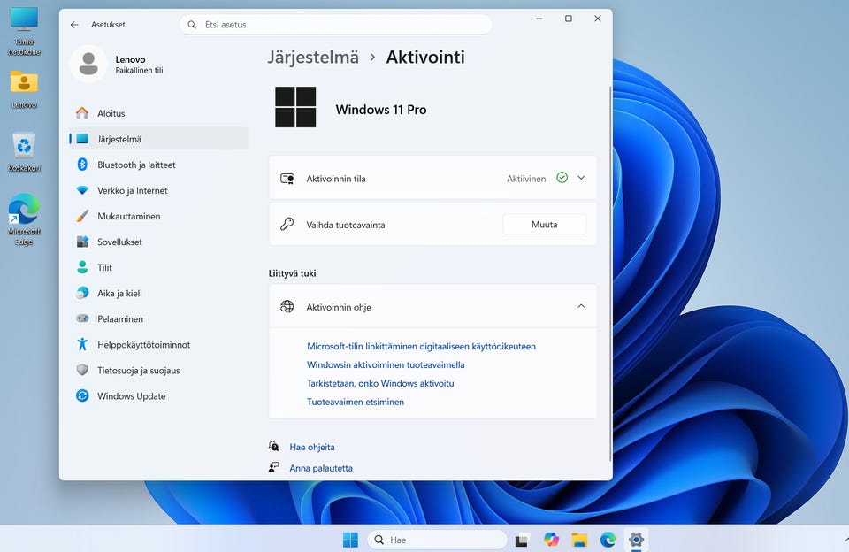Select Aika ja kieli in sidebar
This screenshot has height=552, width=849.
119,293
